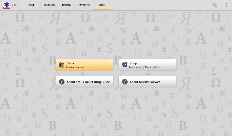The width and height of the screenshot is (232, 136).
Task: Click info icon beside About EMS Pocket Drug Guide
Action: 62,82
